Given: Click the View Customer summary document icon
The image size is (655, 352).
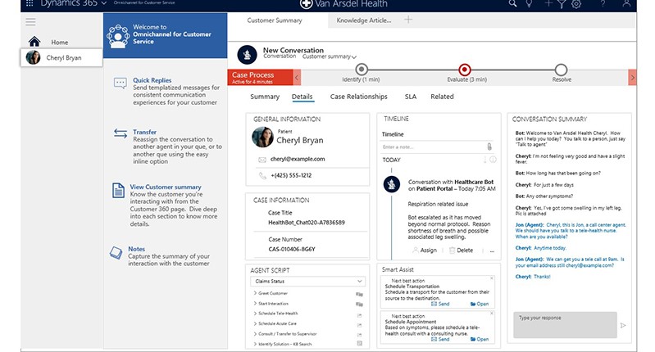Looking at the screenshot, I should pos(118,190).
